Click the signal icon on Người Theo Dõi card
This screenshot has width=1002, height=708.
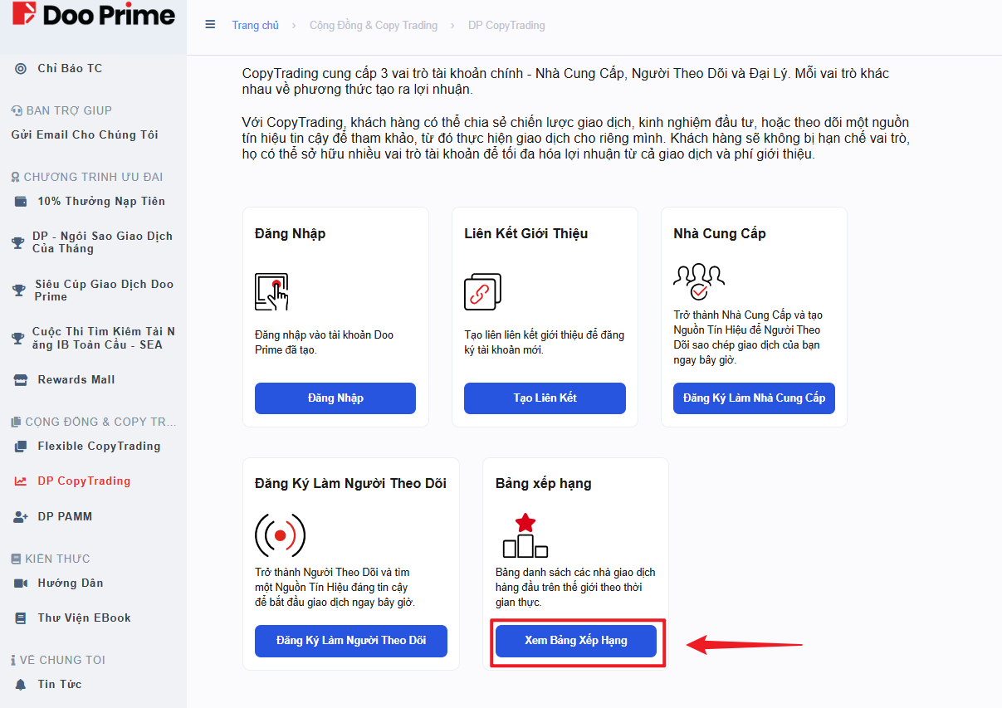pyautogui.click(x=280, y=535)
